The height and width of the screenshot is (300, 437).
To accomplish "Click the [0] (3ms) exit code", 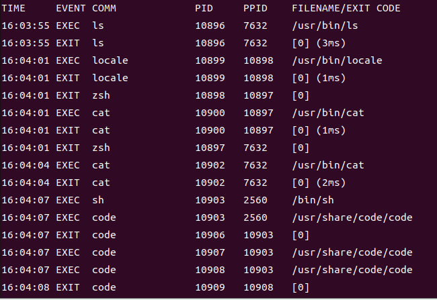I will [319, 43].
